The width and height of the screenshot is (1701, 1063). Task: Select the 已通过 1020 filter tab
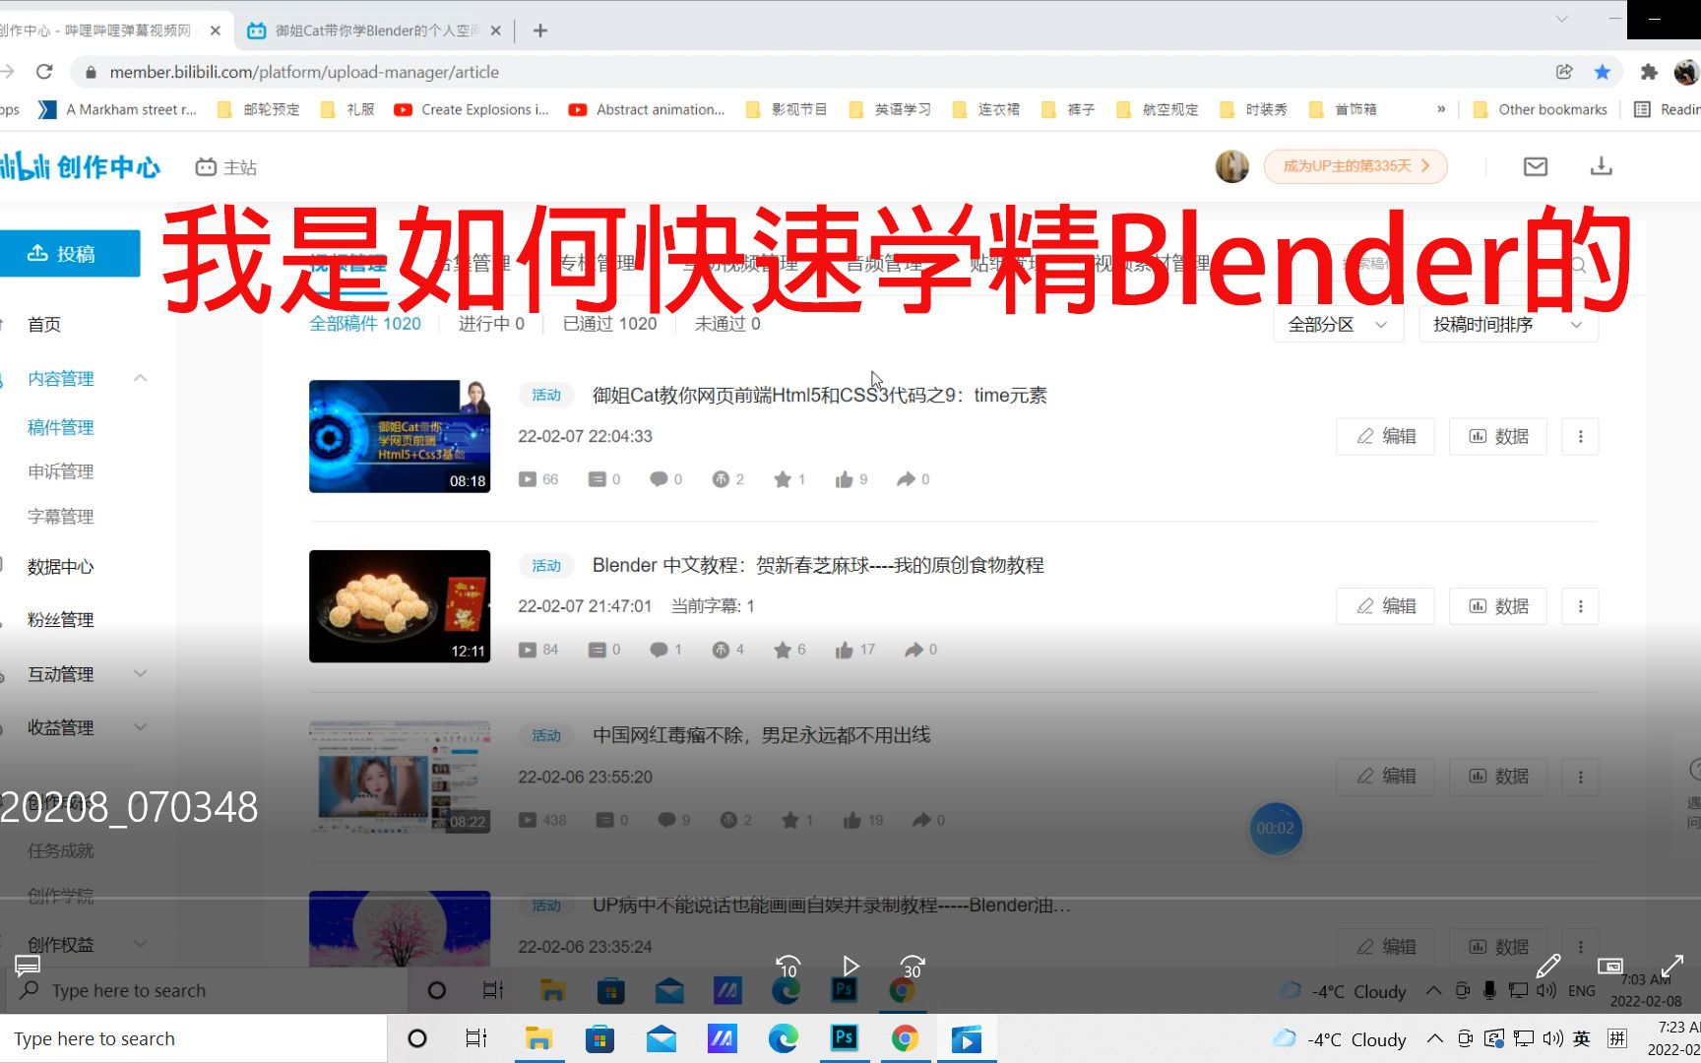[609, 324]
